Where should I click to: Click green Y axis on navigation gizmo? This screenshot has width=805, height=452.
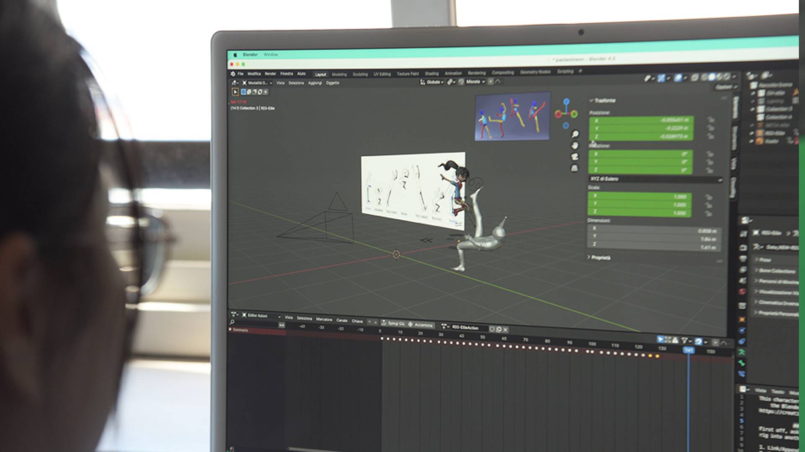[574, 114]
